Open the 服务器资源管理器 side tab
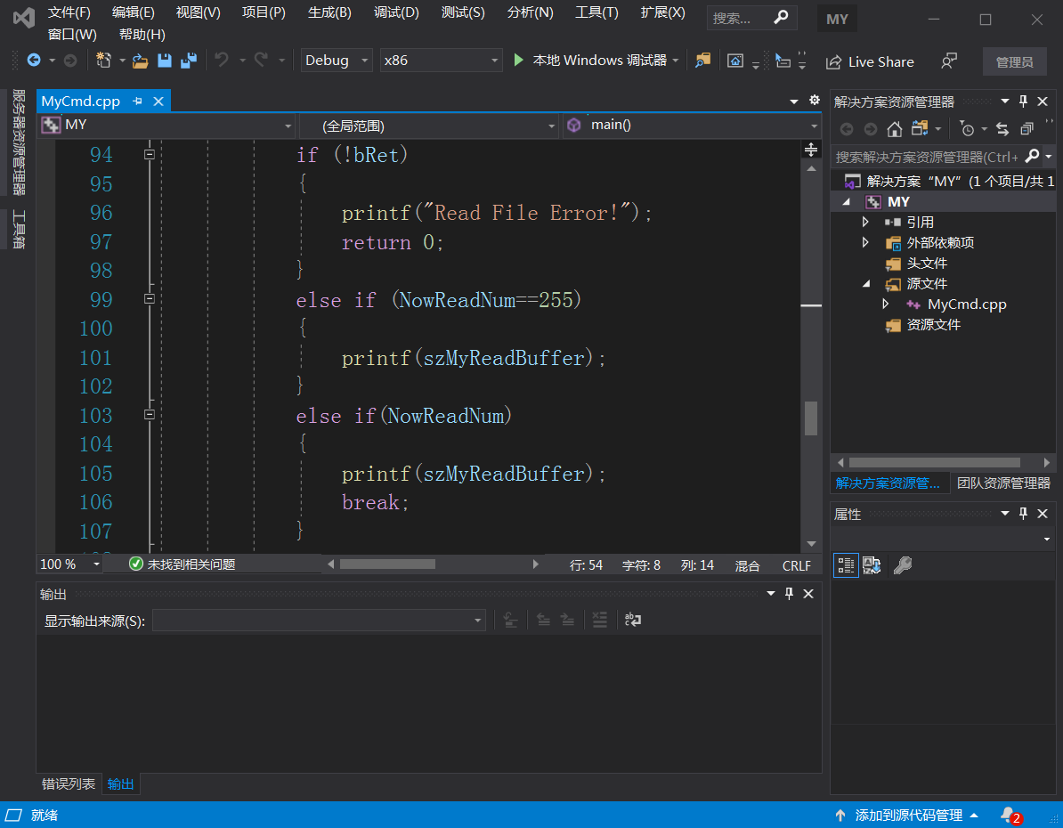 (x=19, y=142)
